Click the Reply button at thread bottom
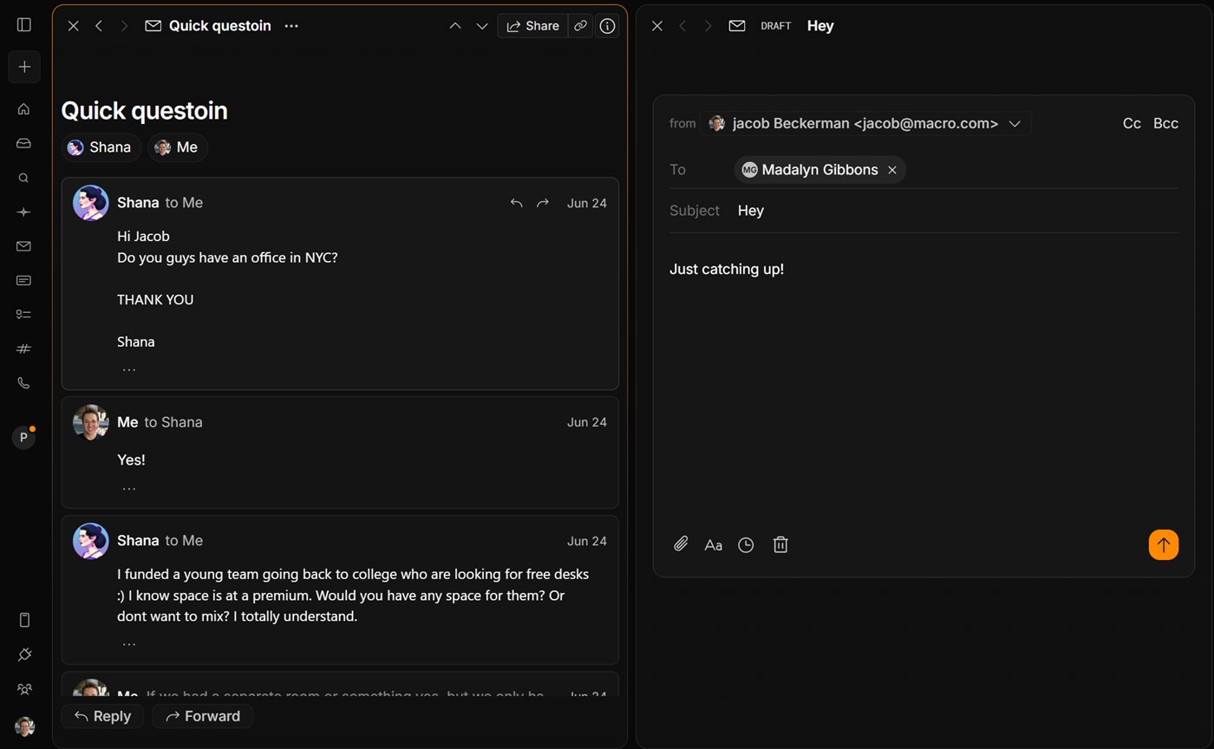This screenshot has height=749, width=1214. 102,716
